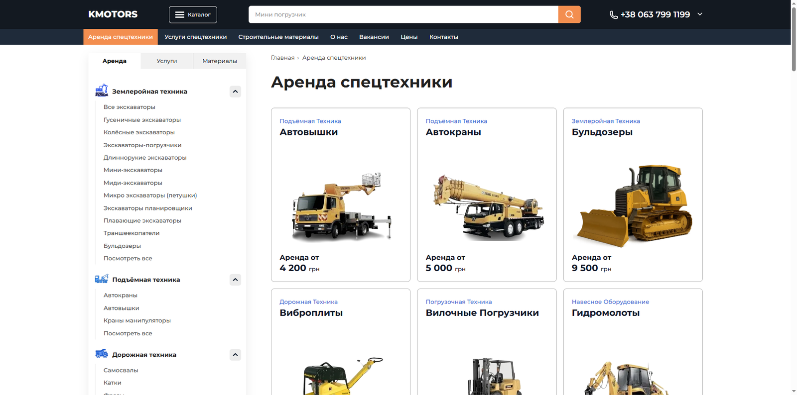
Task: Open Микро экскаваторы (петушки)
Action: click(x=150, y=196)
